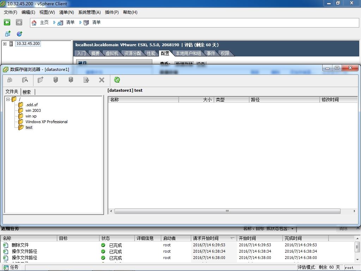Click the file list scrollbar right arrow
This screenshot has width=361, height=271.
pyautogui.click(x=354, y=211)
